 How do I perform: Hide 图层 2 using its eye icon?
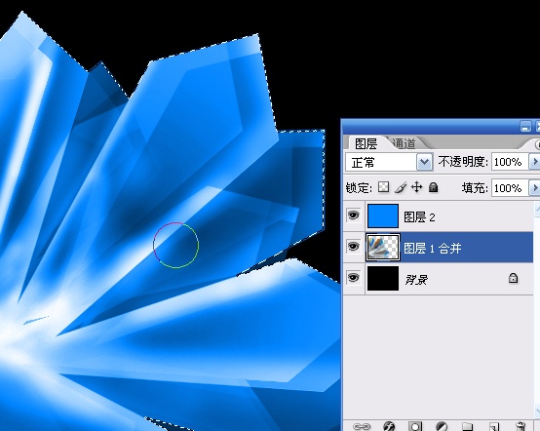354,215
